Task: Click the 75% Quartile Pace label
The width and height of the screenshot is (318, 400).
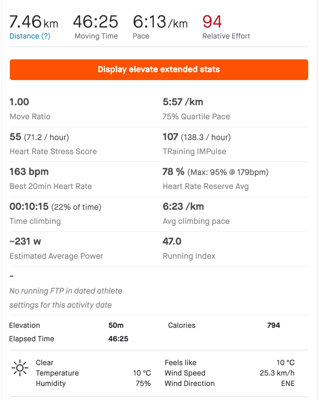Action: [196, 116]
